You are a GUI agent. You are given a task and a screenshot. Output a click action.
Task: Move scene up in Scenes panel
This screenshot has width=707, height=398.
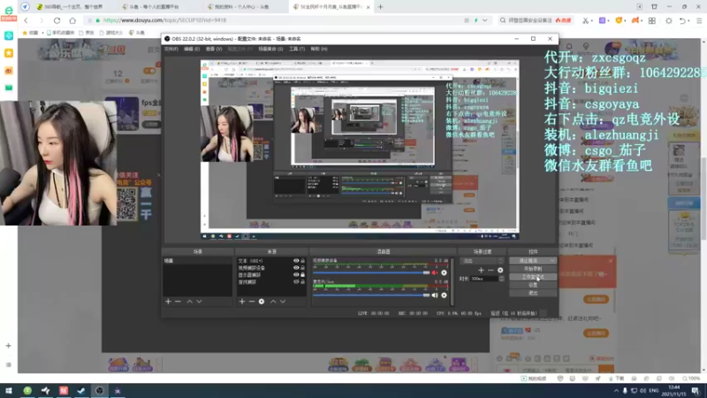pyautogui.click(x=189, y=302)
